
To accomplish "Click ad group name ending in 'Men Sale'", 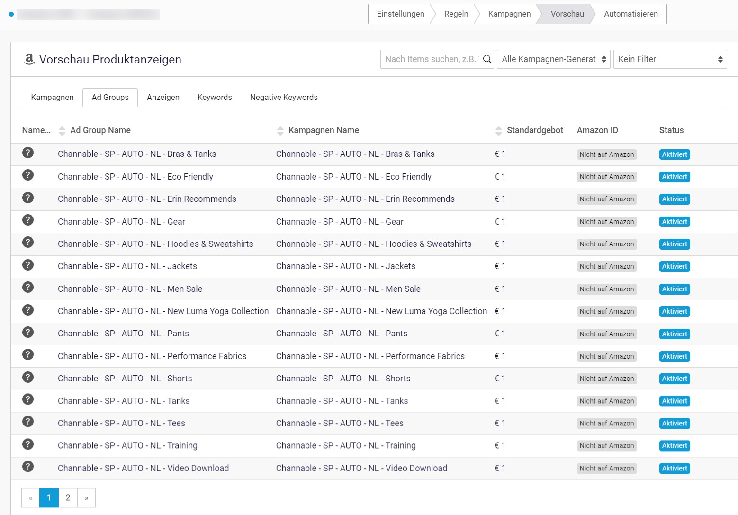I will click(x=130, y=289).
